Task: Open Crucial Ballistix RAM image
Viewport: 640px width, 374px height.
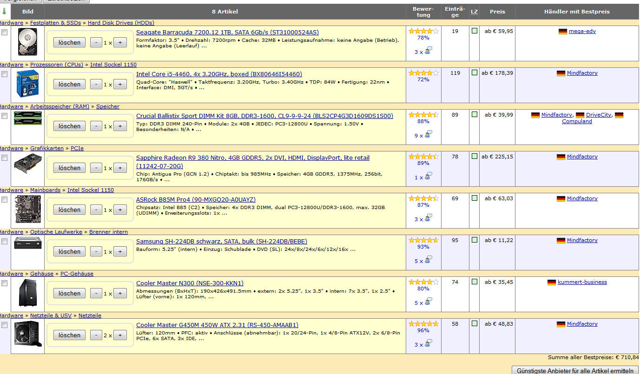Action: coord(27,118)
